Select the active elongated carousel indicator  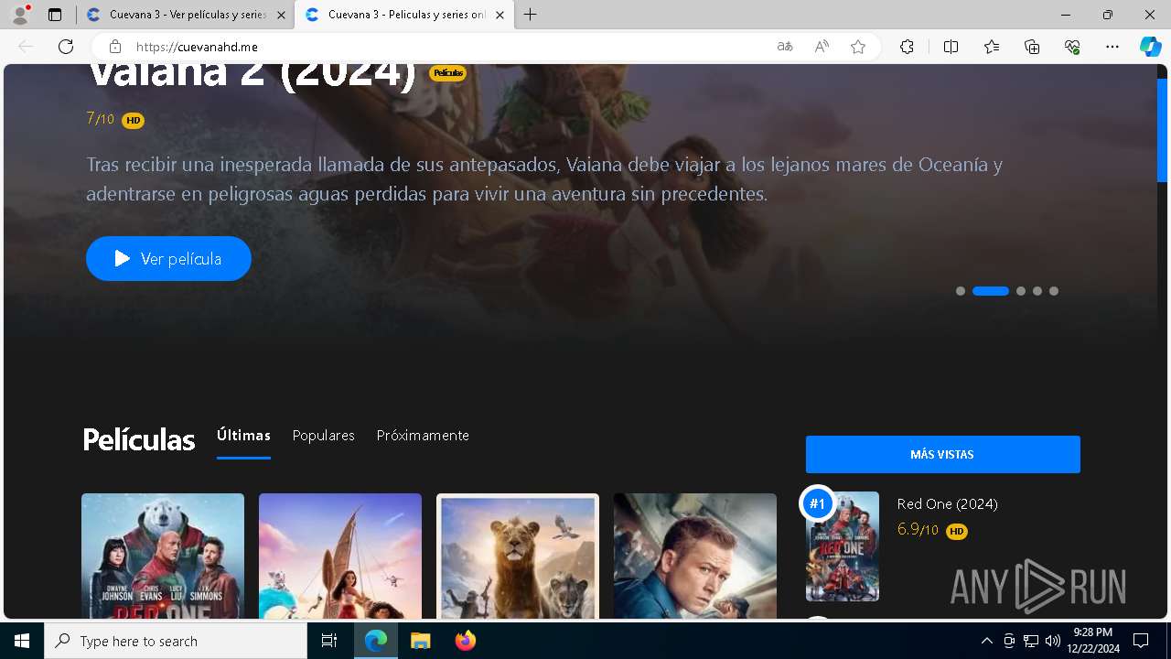pos(991,291)
